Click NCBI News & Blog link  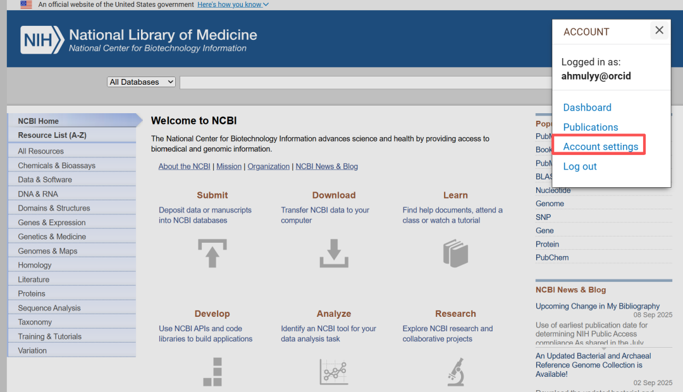point(327,166)
